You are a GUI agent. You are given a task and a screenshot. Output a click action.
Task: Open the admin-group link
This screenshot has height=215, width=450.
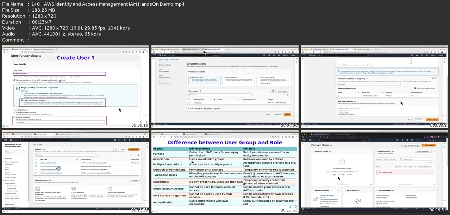pos(198,103)
